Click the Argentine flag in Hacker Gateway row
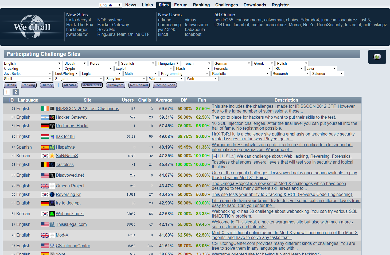Screen dimensions: 390x255 coord(45,117)
